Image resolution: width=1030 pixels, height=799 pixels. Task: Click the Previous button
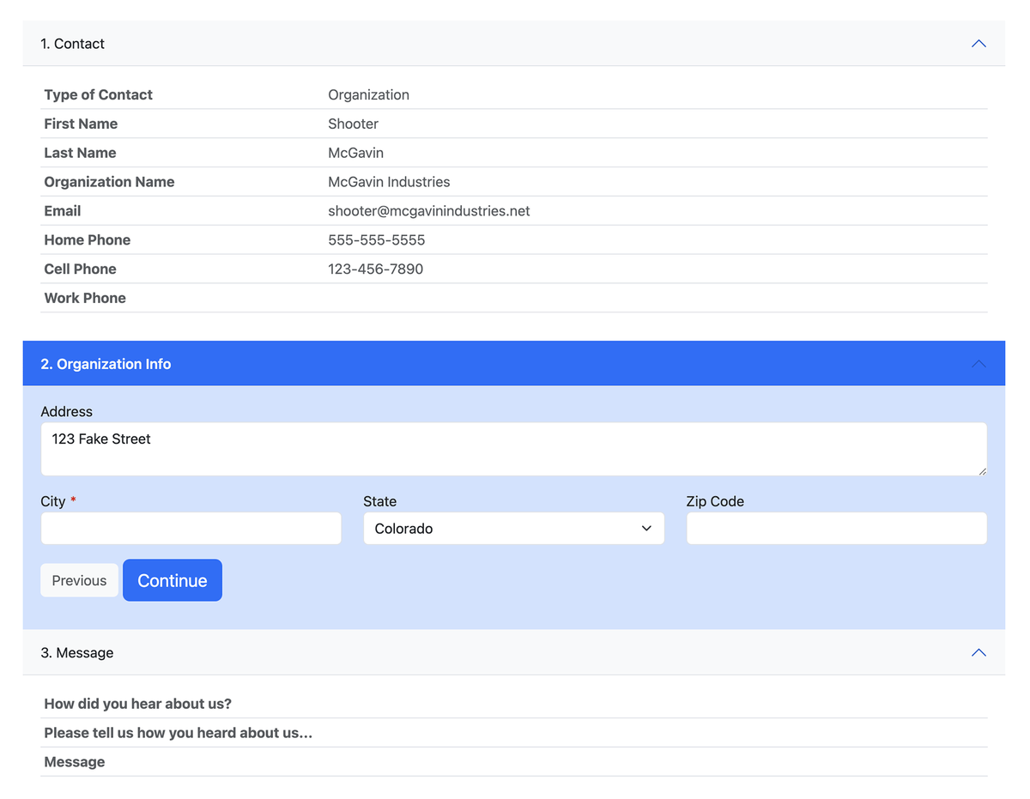tap(79, 581)
